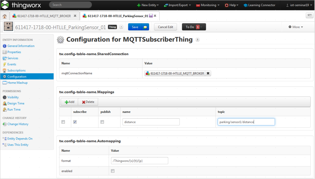The width and height of the screenshot is (315, 179).
Task: Click the 'topic' column header
Action: coord(263,112)
